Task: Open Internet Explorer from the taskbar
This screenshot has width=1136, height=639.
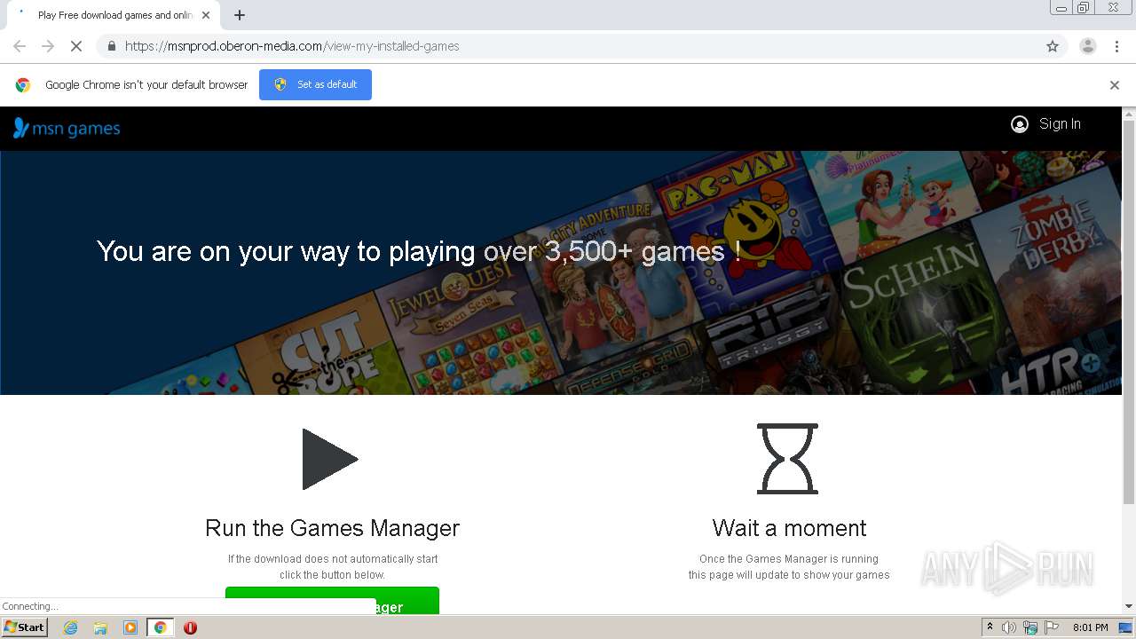Action: click(x=70, y=627)
